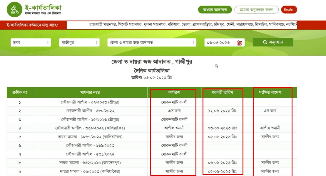Switch language to English

click(x=289, y=10)
